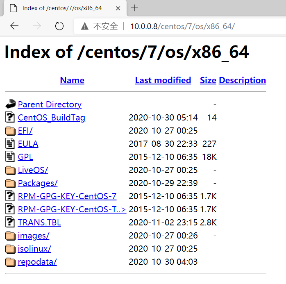
Task: Click the not-secure warning triangle icon
Action: (85, 26)
